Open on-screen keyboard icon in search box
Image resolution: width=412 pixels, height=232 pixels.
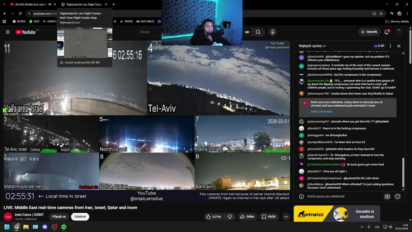point(247,32)
